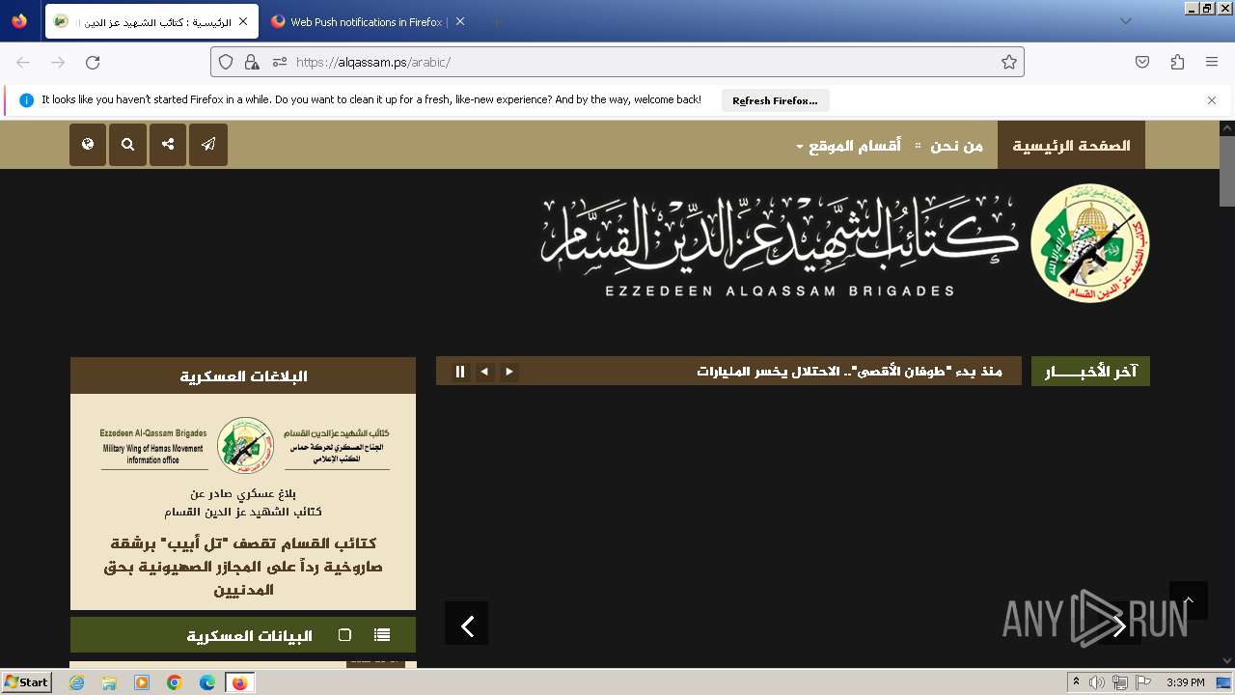Close the first الرئيسية tab
Viewport: 1235px width, 695px height.
pyautogui.click(x=242, y=21)
